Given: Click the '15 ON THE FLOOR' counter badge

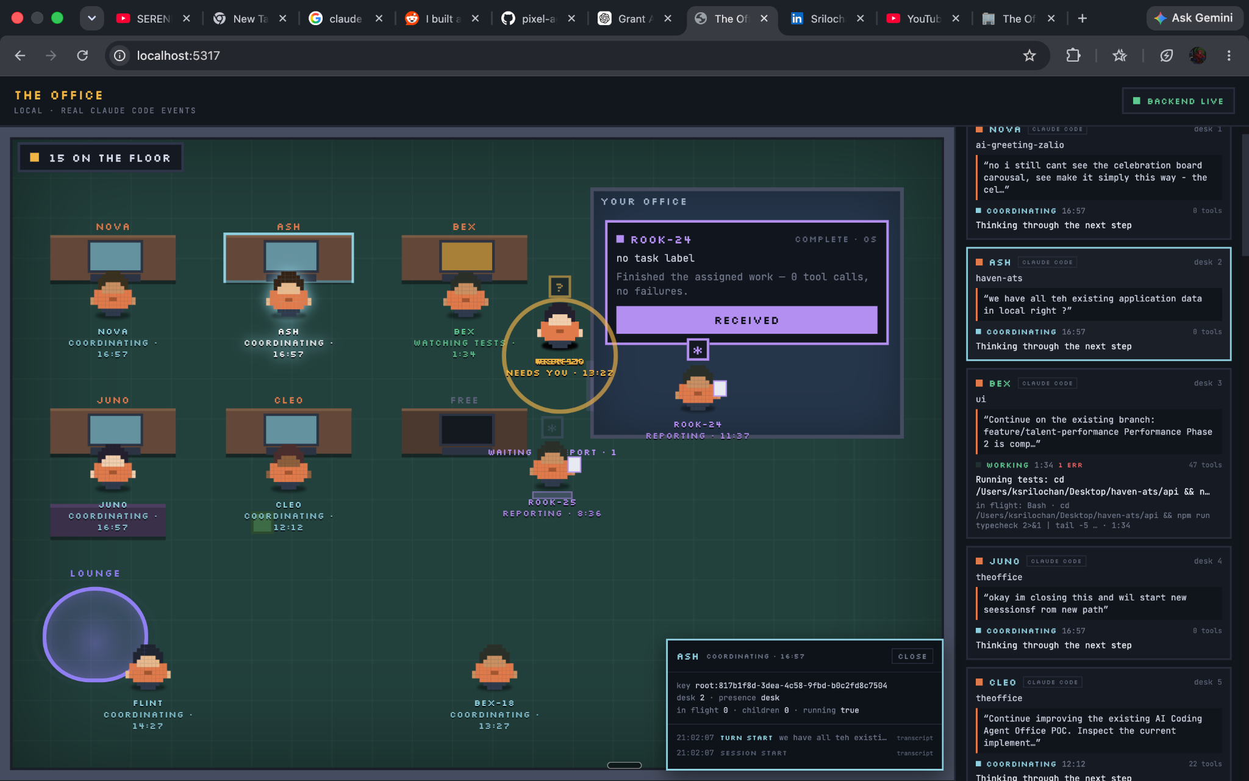Looking at the screenshot, I should tap(101, 158).
